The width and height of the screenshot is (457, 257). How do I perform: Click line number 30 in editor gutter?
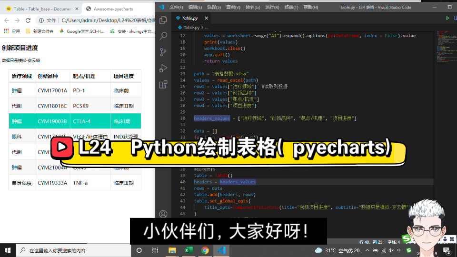click(182, 119)
